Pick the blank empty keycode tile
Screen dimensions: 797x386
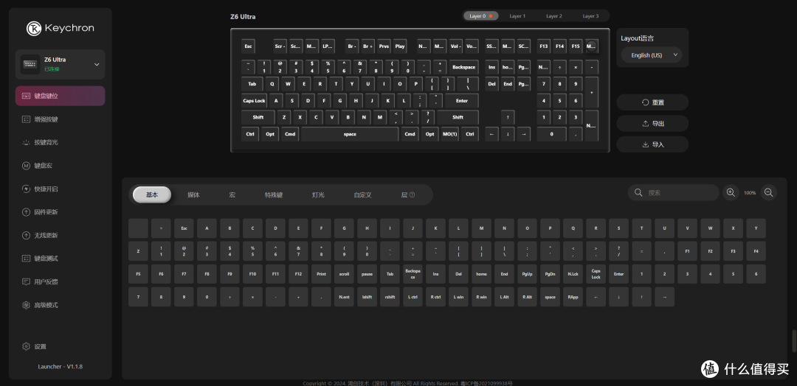coord(138,229)
